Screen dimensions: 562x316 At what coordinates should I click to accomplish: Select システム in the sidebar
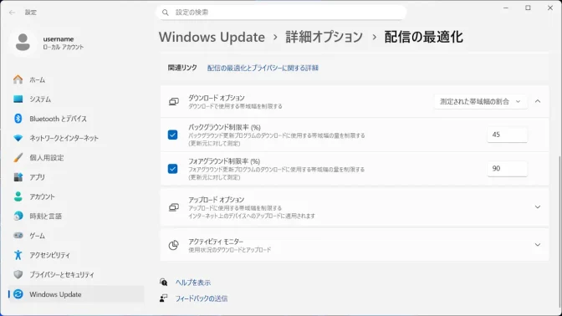click(x=76, y=99)
